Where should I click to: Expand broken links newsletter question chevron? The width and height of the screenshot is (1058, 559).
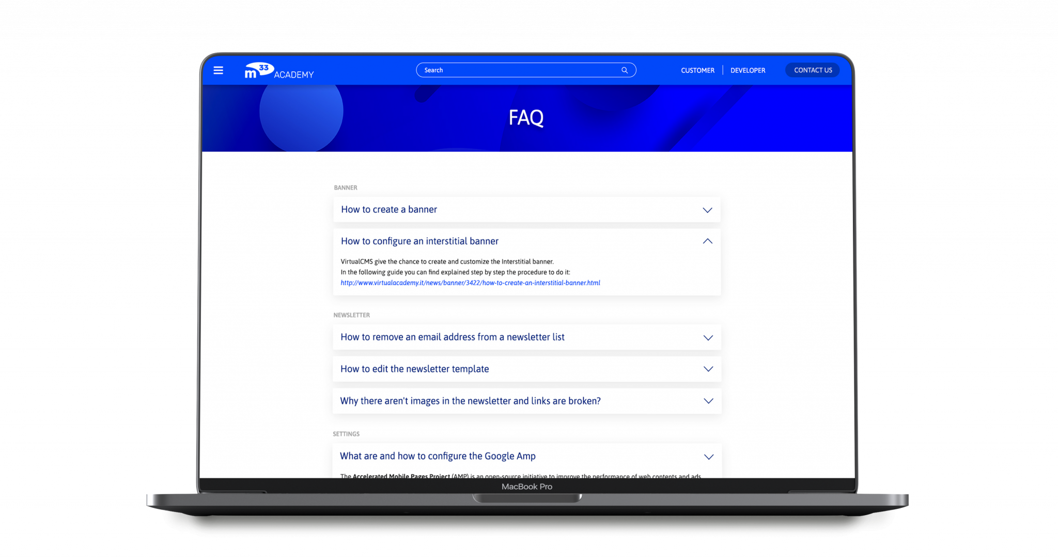(x=708, y=401)
